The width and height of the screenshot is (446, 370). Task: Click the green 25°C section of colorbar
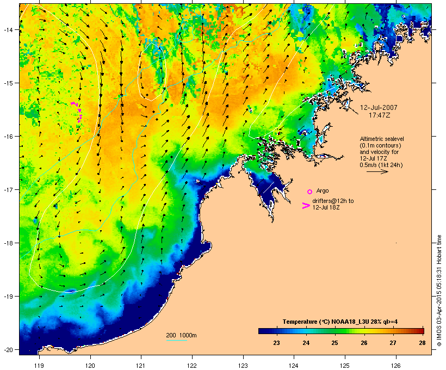point(335,331)
